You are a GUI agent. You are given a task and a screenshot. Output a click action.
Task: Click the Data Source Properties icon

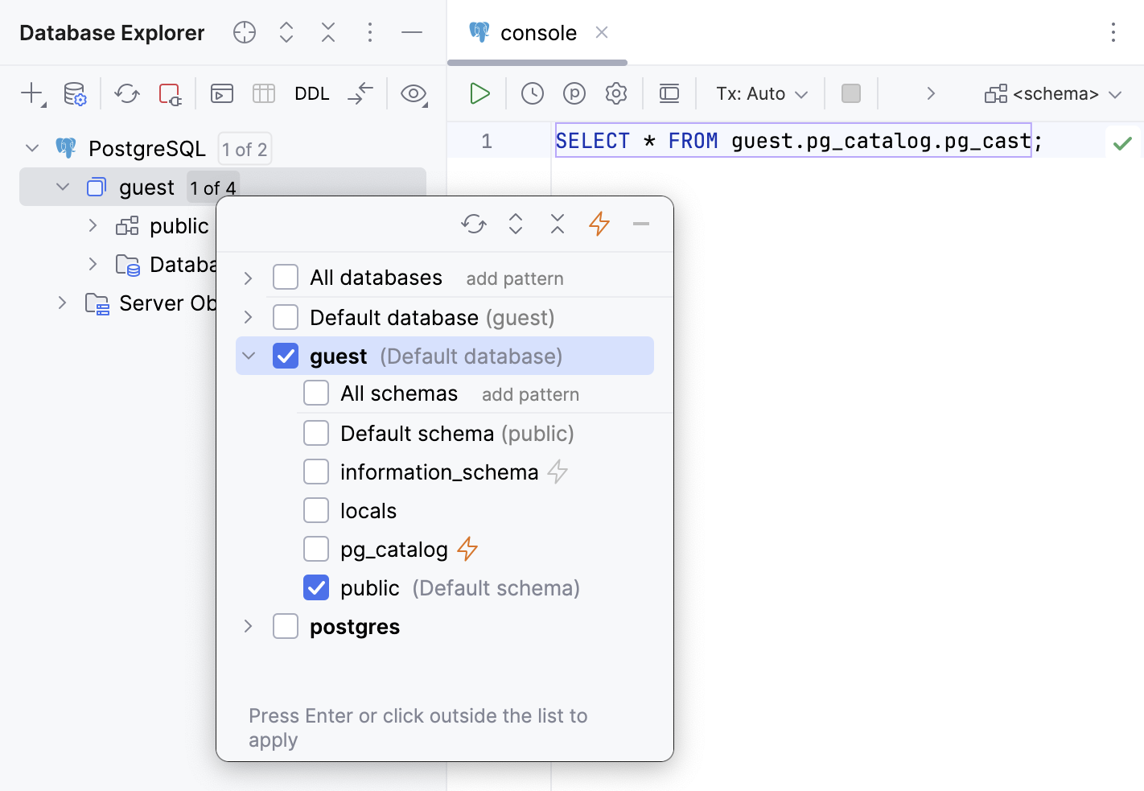(74, 93)
